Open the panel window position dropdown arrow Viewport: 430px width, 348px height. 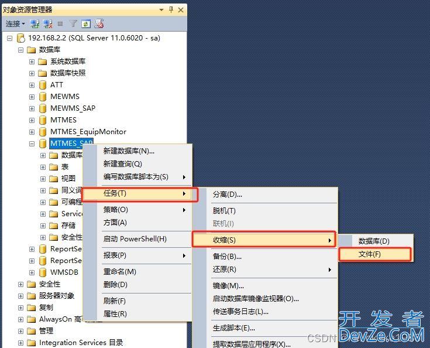(161, 10)
